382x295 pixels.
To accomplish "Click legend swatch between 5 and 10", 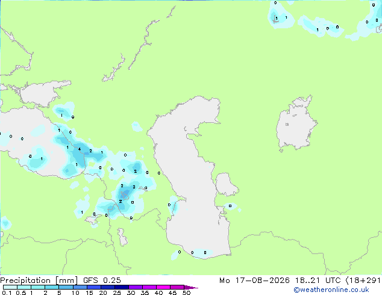I will click(x=66, y=287).
